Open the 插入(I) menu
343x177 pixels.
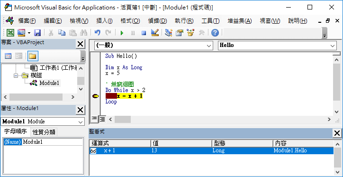105,21
